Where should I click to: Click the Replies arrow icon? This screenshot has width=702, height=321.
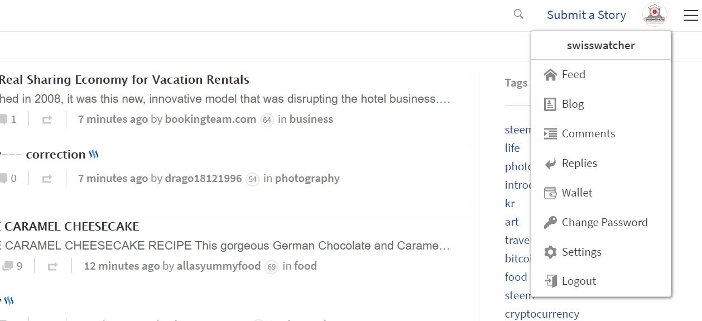coord(550,164)
